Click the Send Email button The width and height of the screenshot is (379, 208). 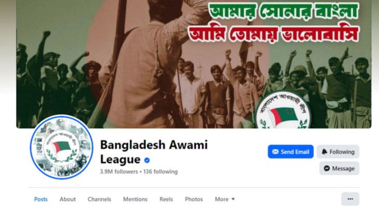point(291,152)
